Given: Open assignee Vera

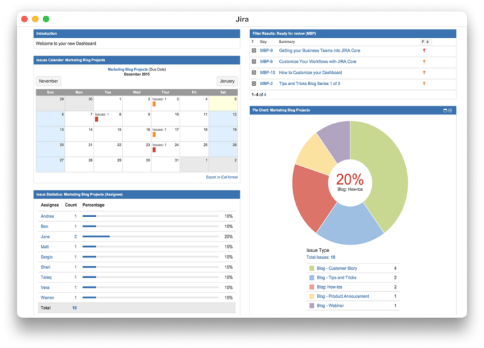Looking at the screenshot, I should click(x=45, y=287).
